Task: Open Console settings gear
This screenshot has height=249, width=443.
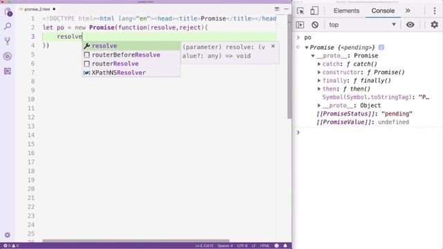Action: (x=435, y=25)
